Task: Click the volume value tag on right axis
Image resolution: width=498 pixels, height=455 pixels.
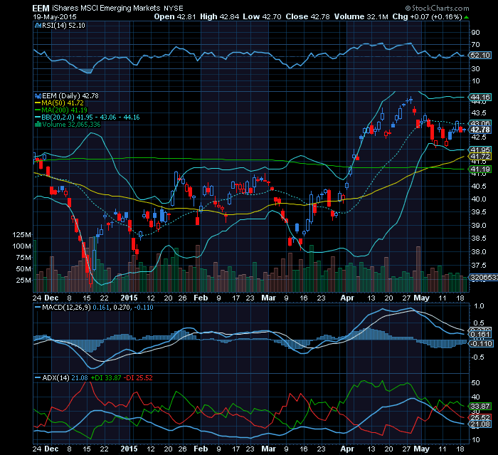Action: 483,278
